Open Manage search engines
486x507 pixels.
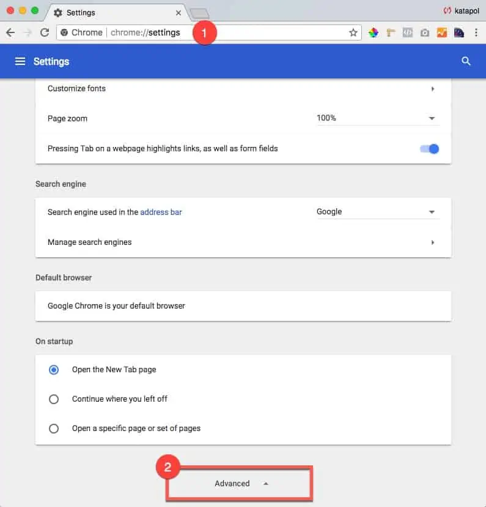click(x=243, y=242)
